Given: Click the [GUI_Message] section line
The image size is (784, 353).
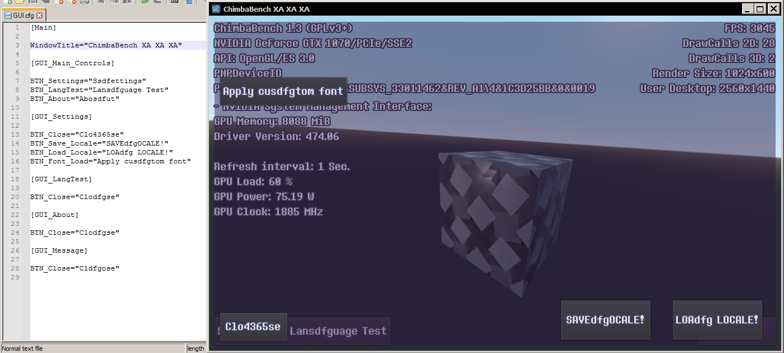Looking at the screenshot, I should pyautogui.click(x=59, y=250).
